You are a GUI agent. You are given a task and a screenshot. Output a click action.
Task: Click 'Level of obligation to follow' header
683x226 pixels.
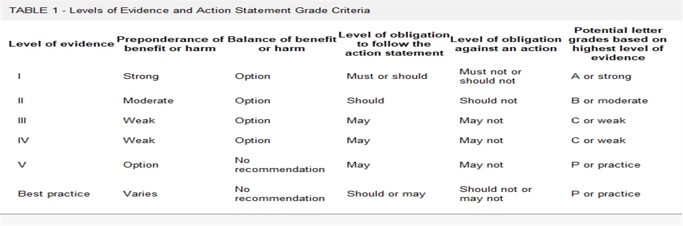click(394, 44)
